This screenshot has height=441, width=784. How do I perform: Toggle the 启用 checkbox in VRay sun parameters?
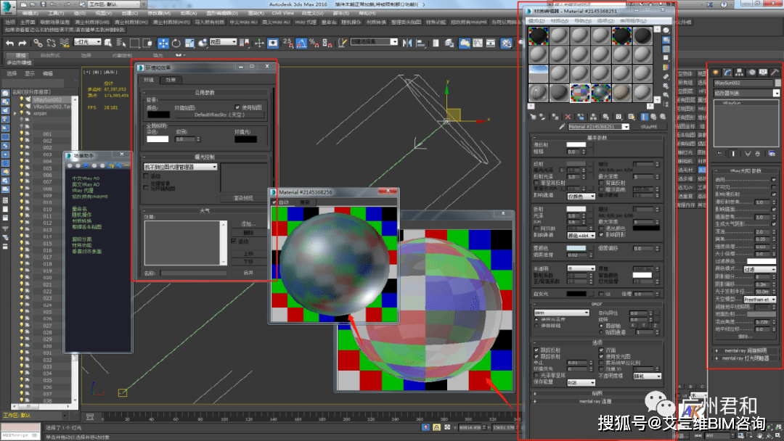774,179
